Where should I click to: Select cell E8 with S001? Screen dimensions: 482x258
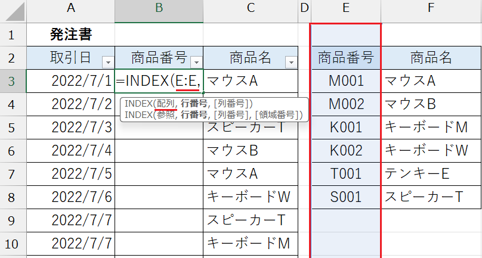click(x=346, y=197)
